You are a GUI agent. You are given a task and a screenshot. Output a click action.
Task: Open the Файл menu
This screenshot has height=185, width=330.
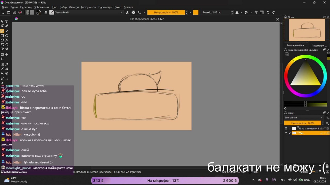5,7
